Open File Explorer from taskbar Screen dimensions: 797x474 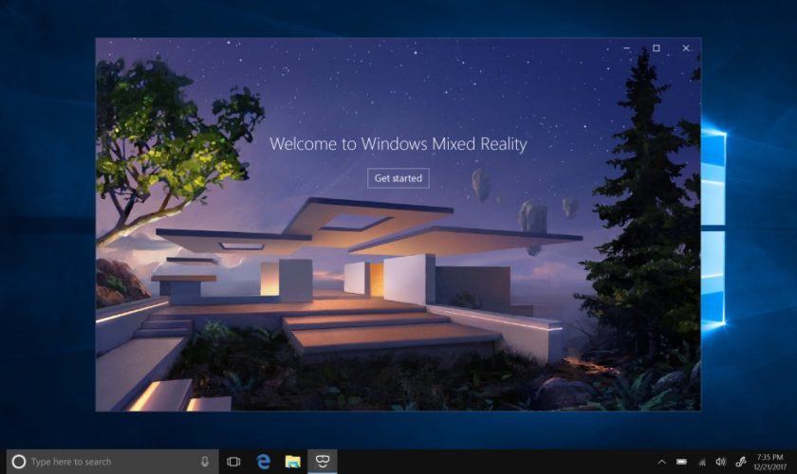[x=293, y=462]
